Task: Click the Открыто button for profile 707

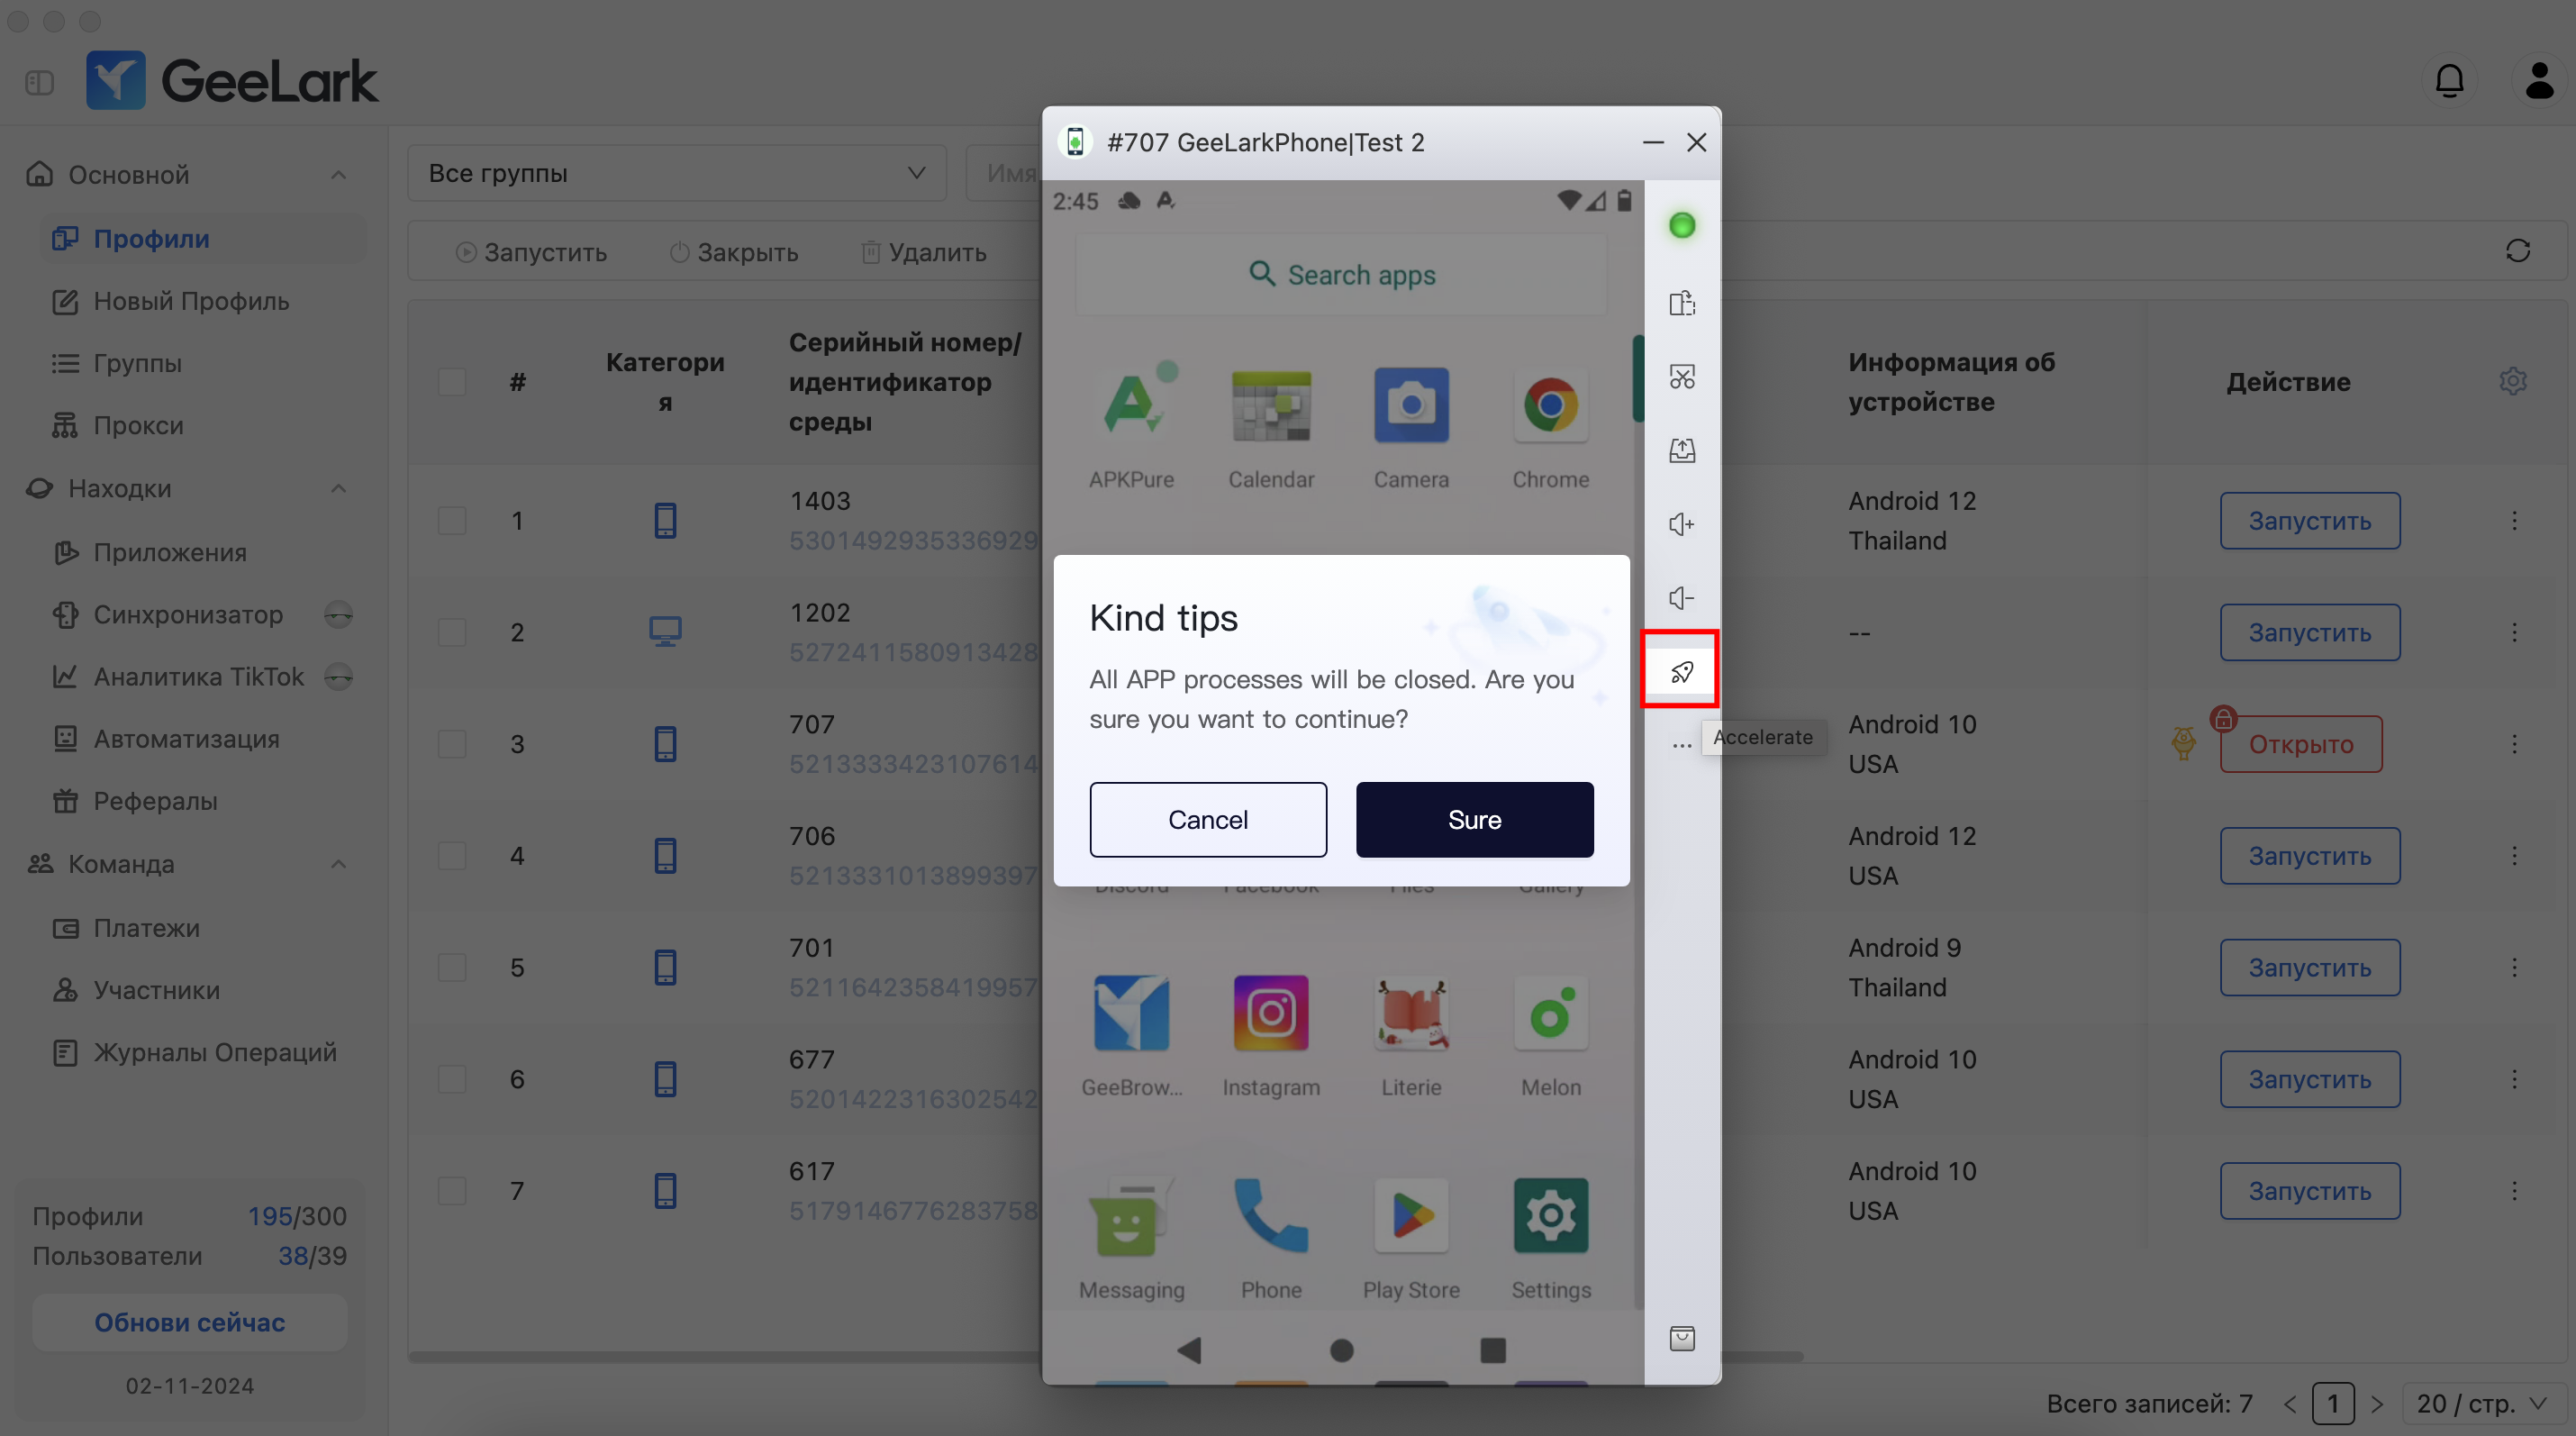Action: [2300, 744]
